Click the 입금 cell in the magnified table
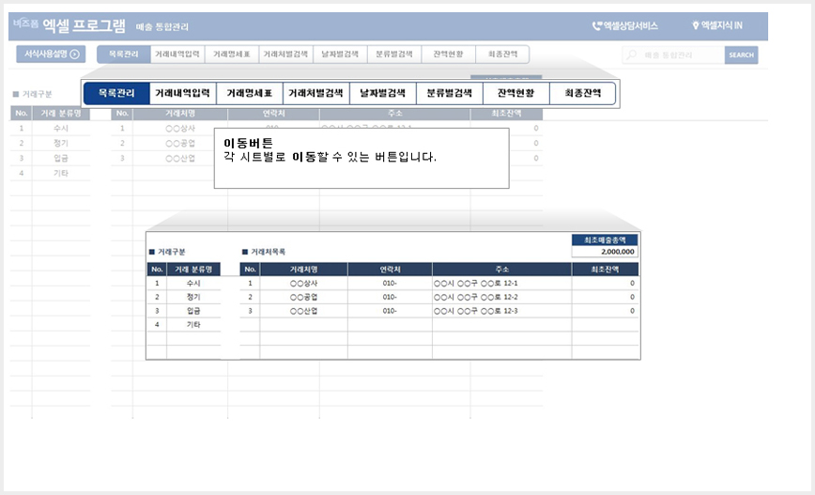The width and height of the screenshot is (815, 495). (x=193, y=311)
